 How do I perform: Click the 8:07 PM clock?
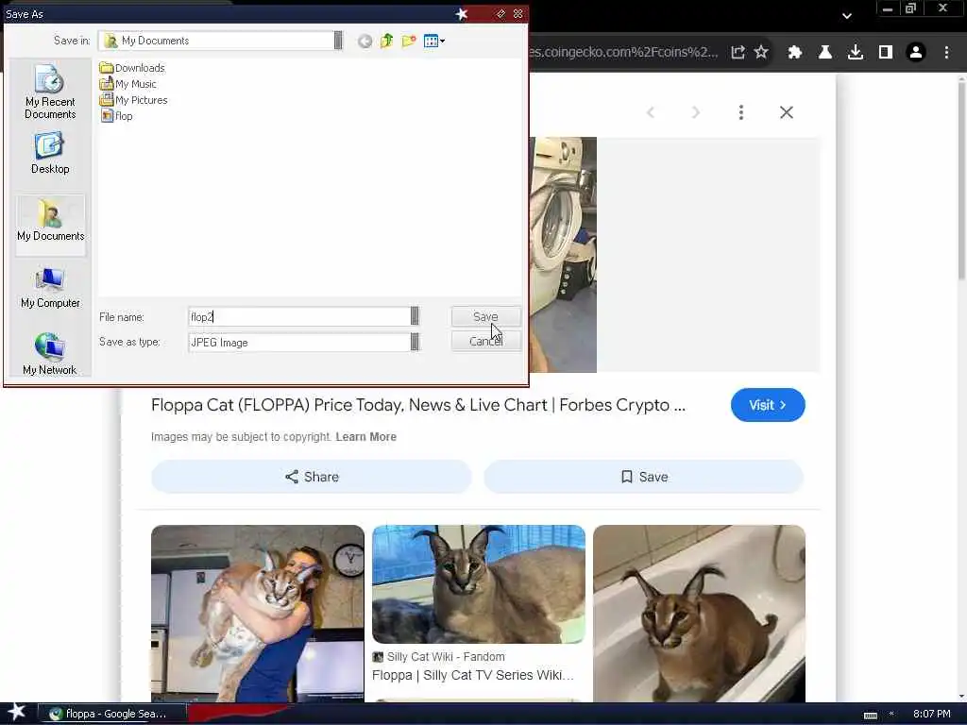pyautogui.click(x=931, y=714)
